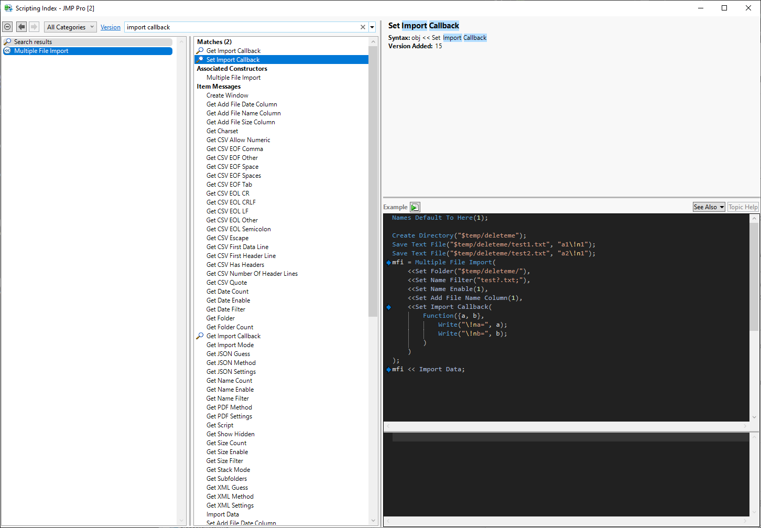Select Multiple File Import under Associated Constructors
The image size is (761, 528).
point(233,78)
